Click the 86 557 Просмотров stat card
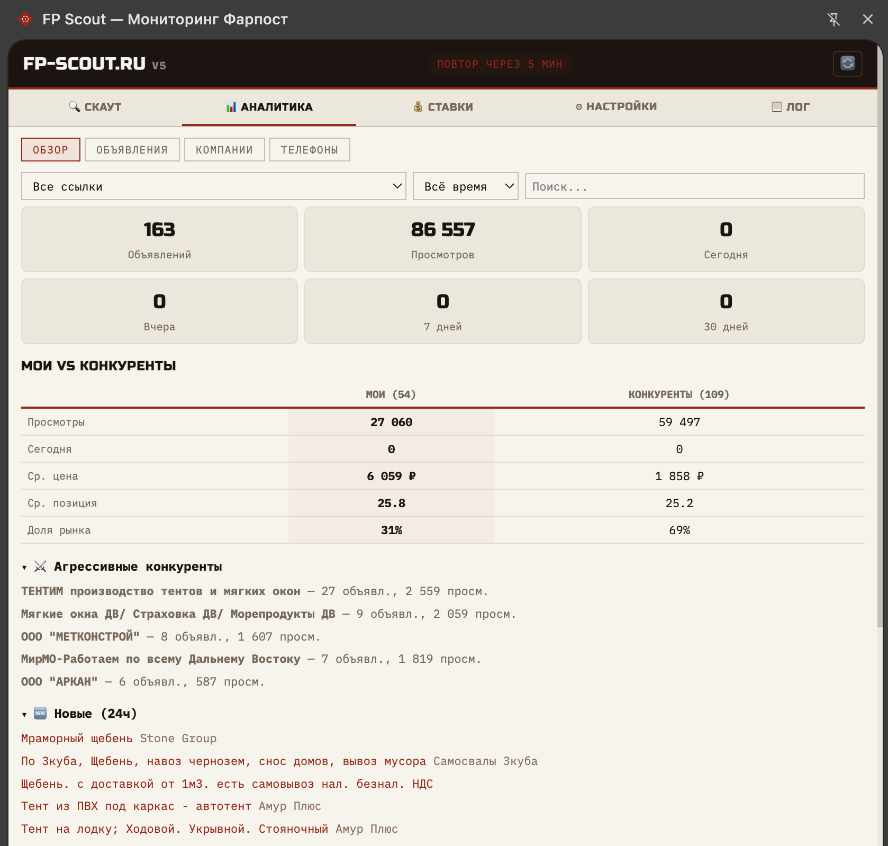The width and height of the screenshot is (888, 846). tap(443, 239)
